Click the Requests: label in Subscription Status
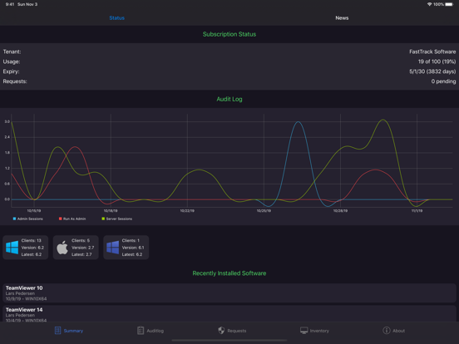 click(15, 81)
